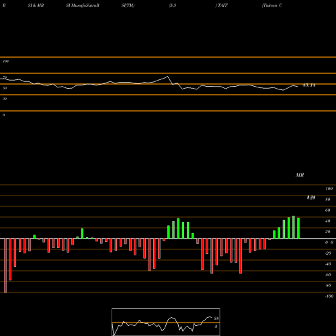Open the mini line chart thumbnail at bottom

coord(166,322)
